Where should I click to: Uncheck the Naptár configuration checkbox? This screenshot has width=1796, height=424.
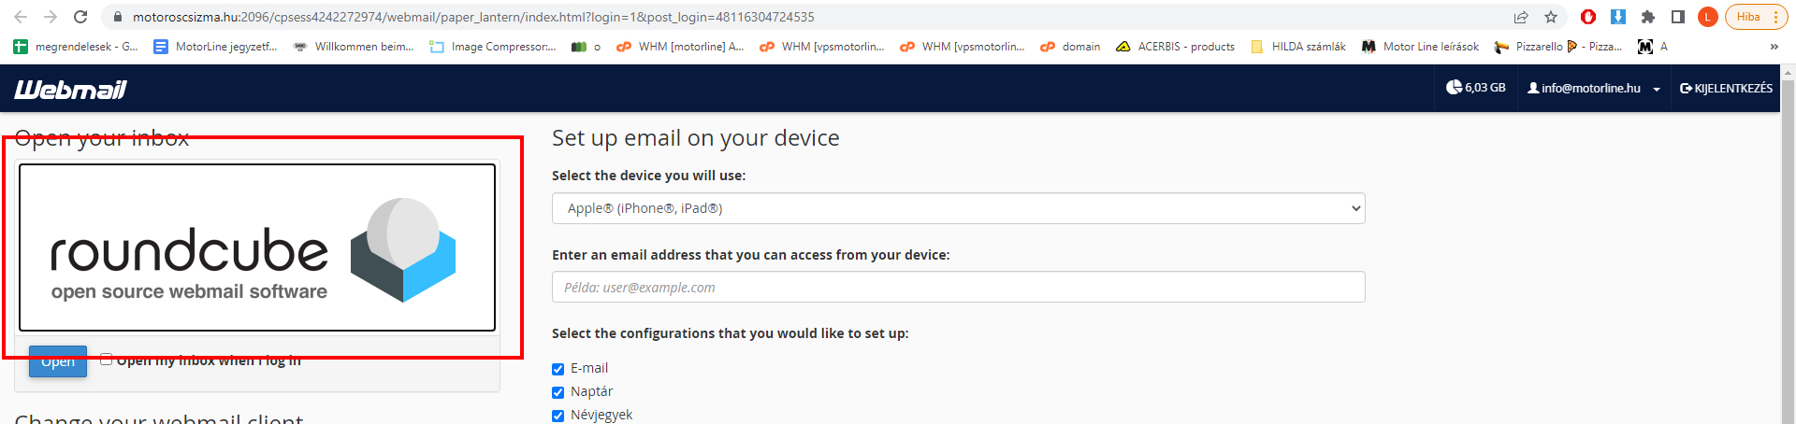(558, 392)
